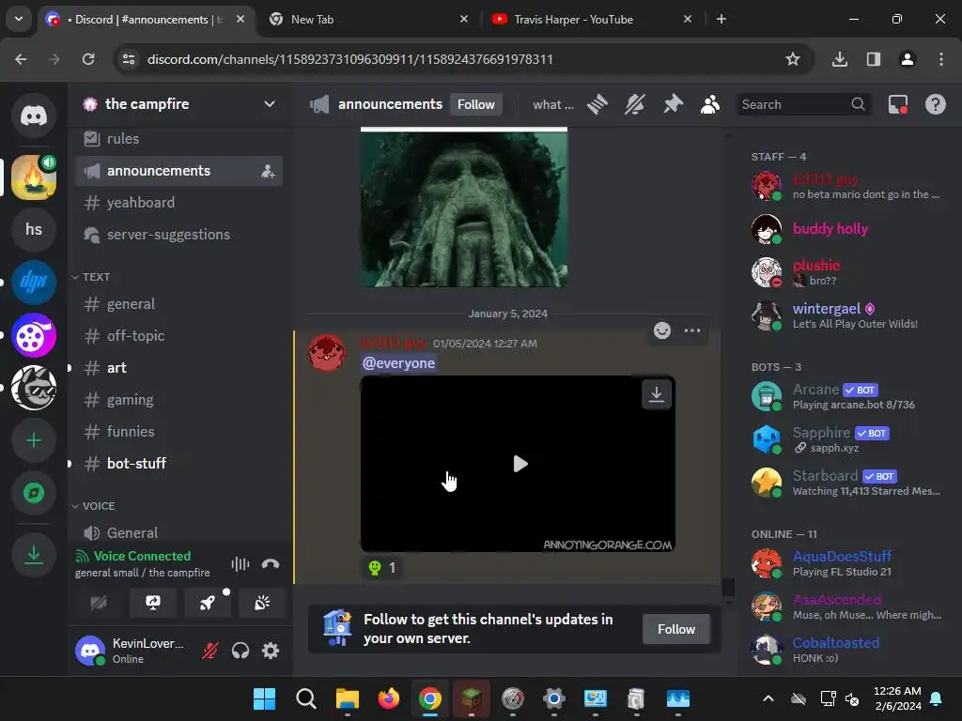Image resolution: width=962 pixels, height=721 pixels.
Task: Open the campfire server dropdown menu
Action: pyautogui.click(x=270, y=104)
